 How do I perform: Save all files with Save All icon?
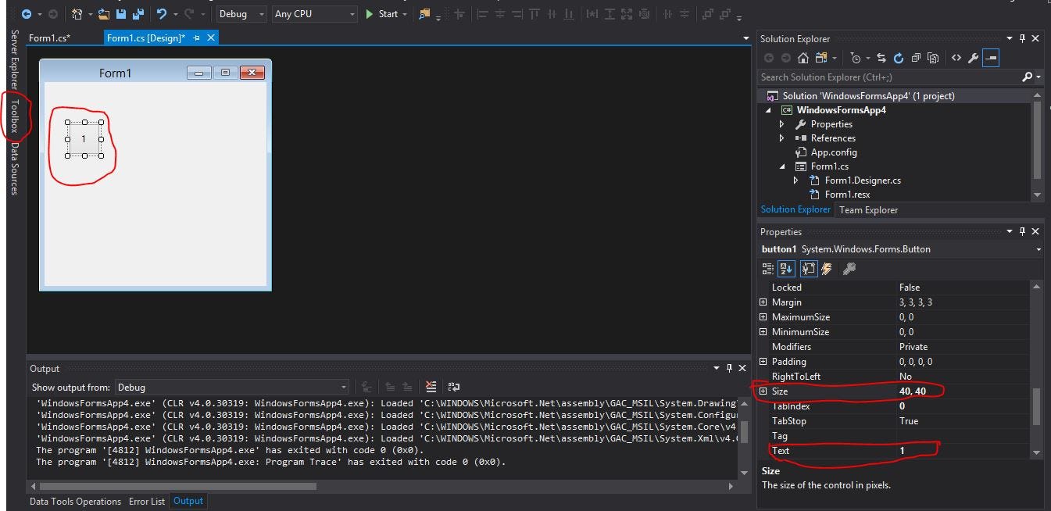click(137, 15)
